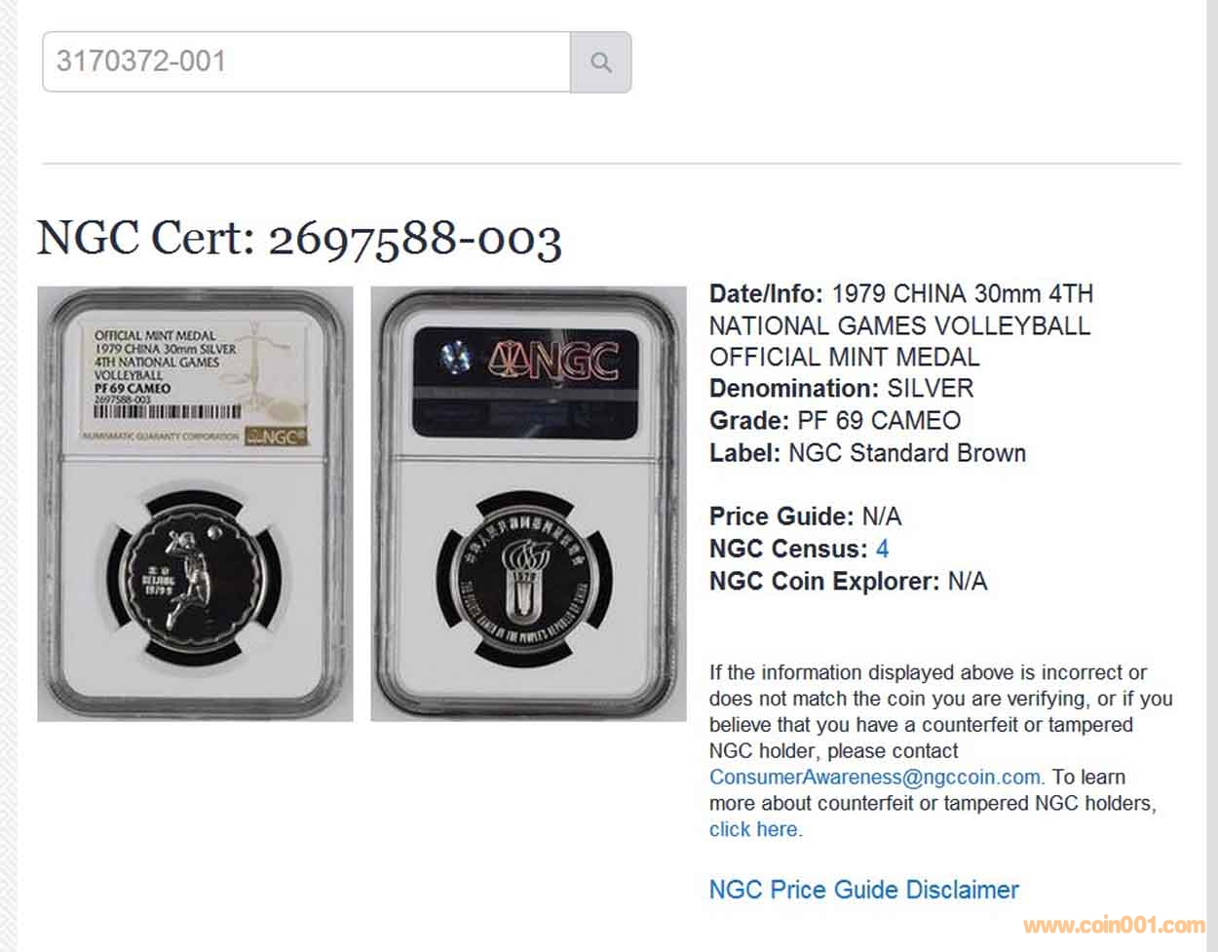Click the www.coin001.com watermark
The image size is (1218, 952).
coord(1114,926)
